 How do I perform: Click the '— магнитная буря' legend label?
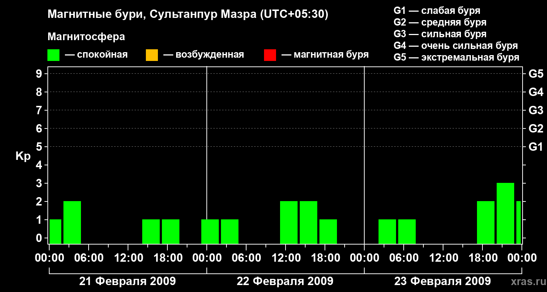pyautogui.click(x=325, y=55)
